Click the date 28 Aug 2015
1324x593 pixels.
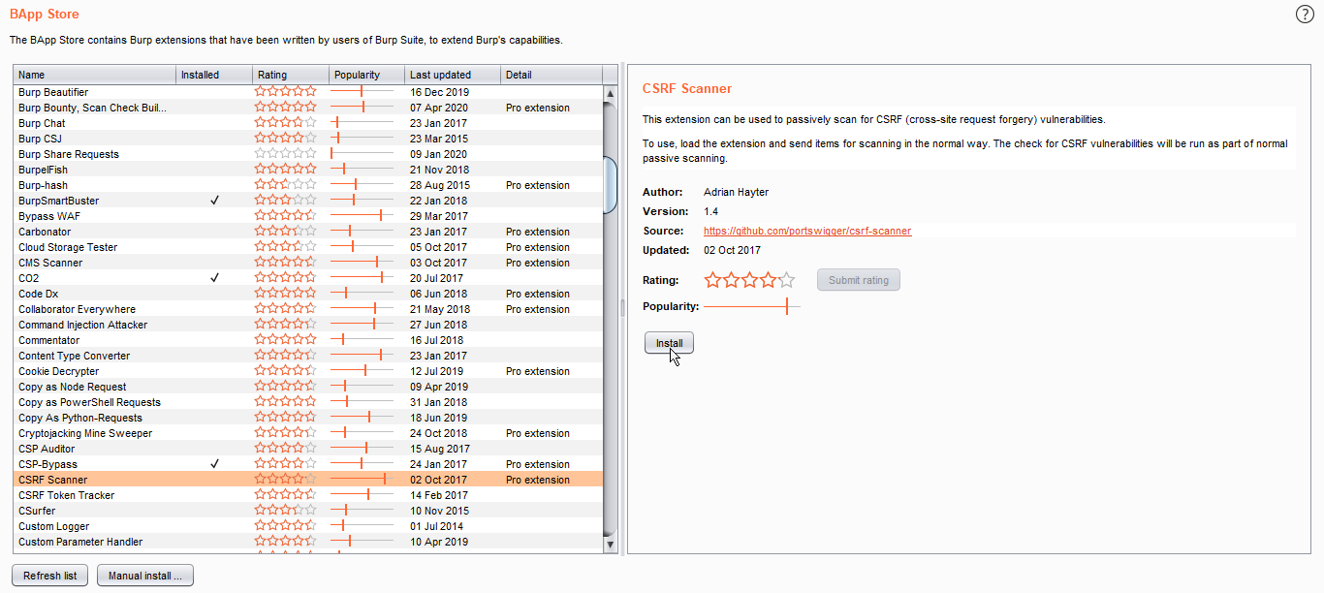click(440, 185)
